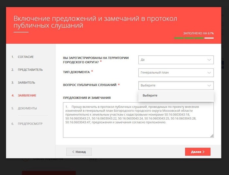Go back with the Назад button
229x175 pixels.
pos(79,152)
